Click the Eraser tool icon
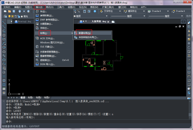 [189, 23]
